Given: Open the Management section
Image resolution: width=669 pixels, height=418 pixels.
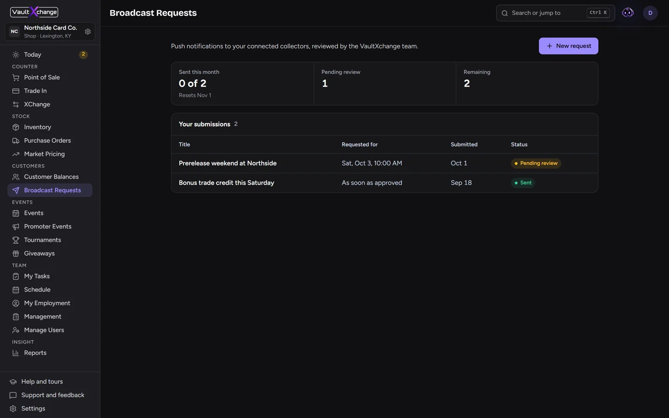Looking at the screenshot, I should pos(50,317).
